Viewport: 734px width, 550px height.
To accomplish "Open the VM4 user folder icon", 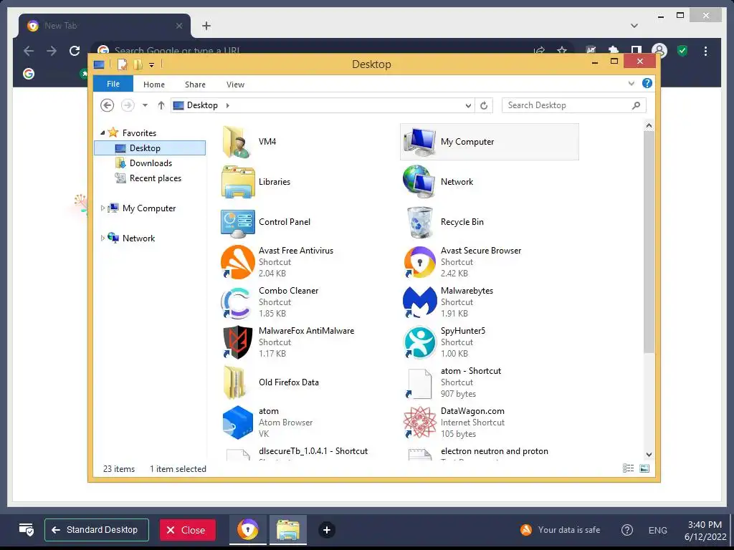I will pyautogui.click(x=238, y=142).
